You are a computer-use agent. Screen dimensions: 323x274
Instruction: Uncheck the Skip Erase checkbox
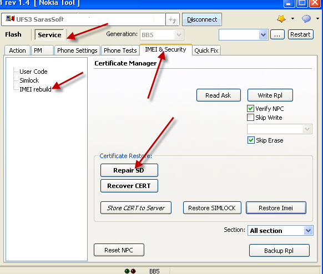(251, 140)
